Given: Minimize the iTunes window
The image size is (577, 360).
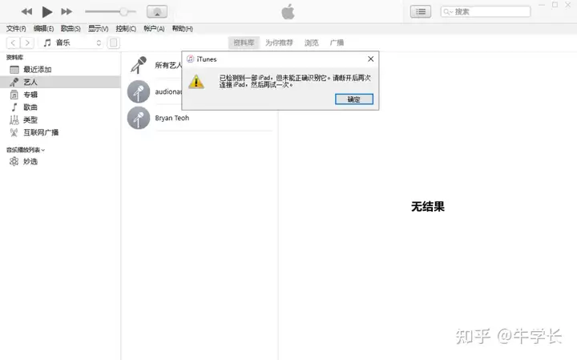Looking at the screenshot, I should pyautogui.click(x=541, y=5).
